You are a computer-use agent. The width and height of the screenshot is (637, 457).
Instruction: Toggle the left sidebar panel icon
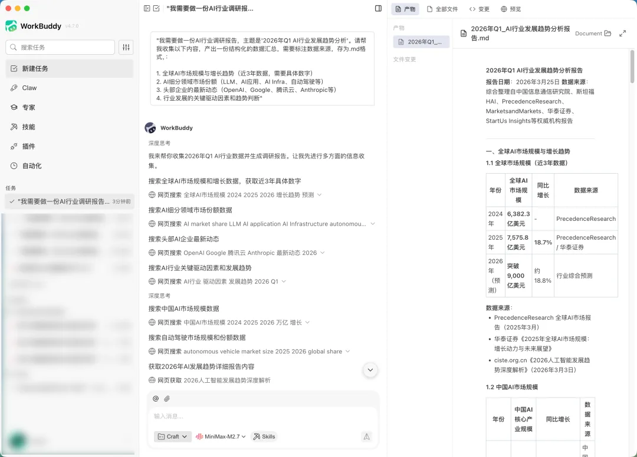(147, 8)
